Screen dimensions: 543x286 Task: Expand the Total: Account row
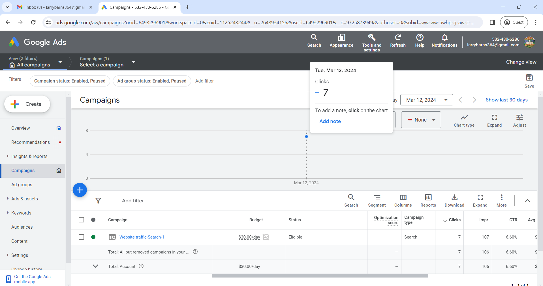click(95, 266)
